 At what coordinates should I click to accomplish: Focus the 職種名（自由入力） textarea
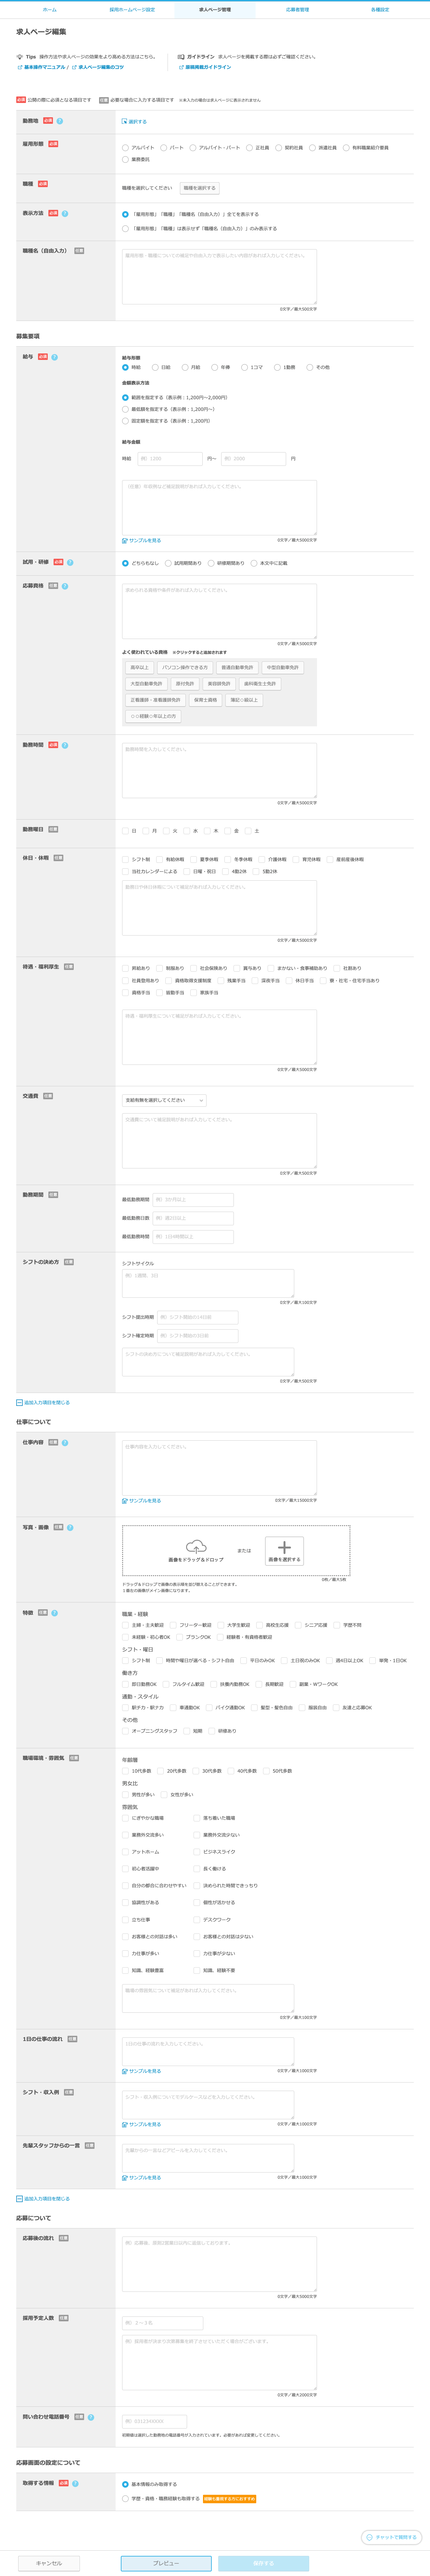[x=219, y=277]
